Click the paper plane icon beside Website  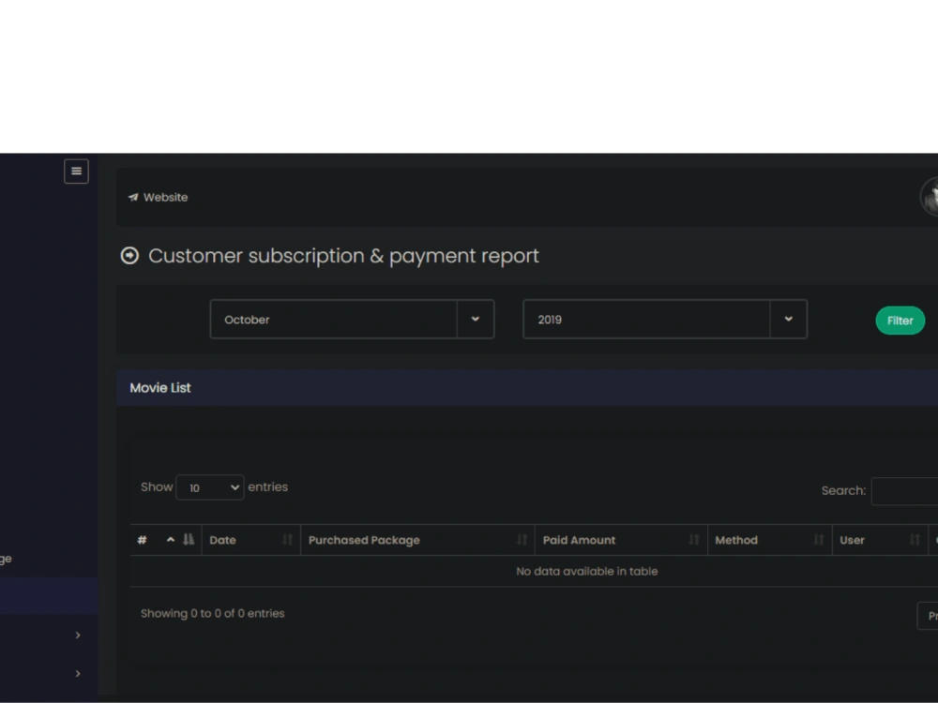coord(133,197)
